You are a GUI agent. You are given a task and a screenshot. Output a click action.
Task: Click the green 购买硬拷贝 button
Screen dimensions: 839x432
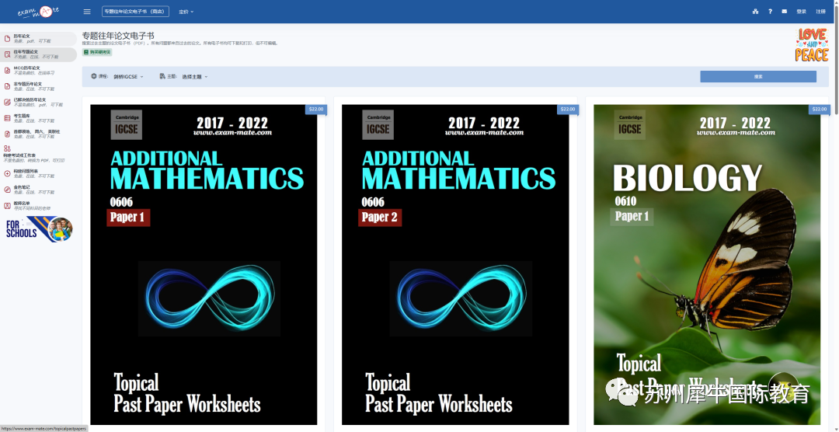click(x=97, y=53)
